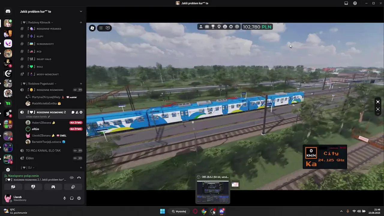Viewport: 384px width, 216px height.
Task: Disconnect from the voice call
Action: pos(79,178)
